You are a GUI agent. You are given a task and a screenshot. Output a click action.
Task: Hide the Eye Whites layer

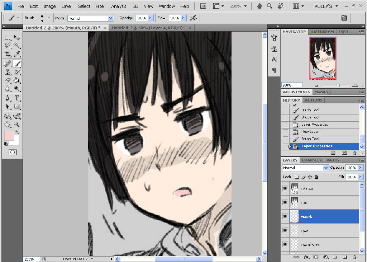[x=285, y=244]
